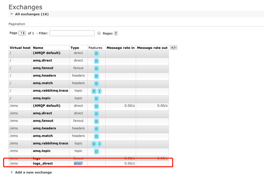Image resolution: width=264 pixels, height=176 pixels.
Task: Sort by Name column header
Action: pos(38,48)
